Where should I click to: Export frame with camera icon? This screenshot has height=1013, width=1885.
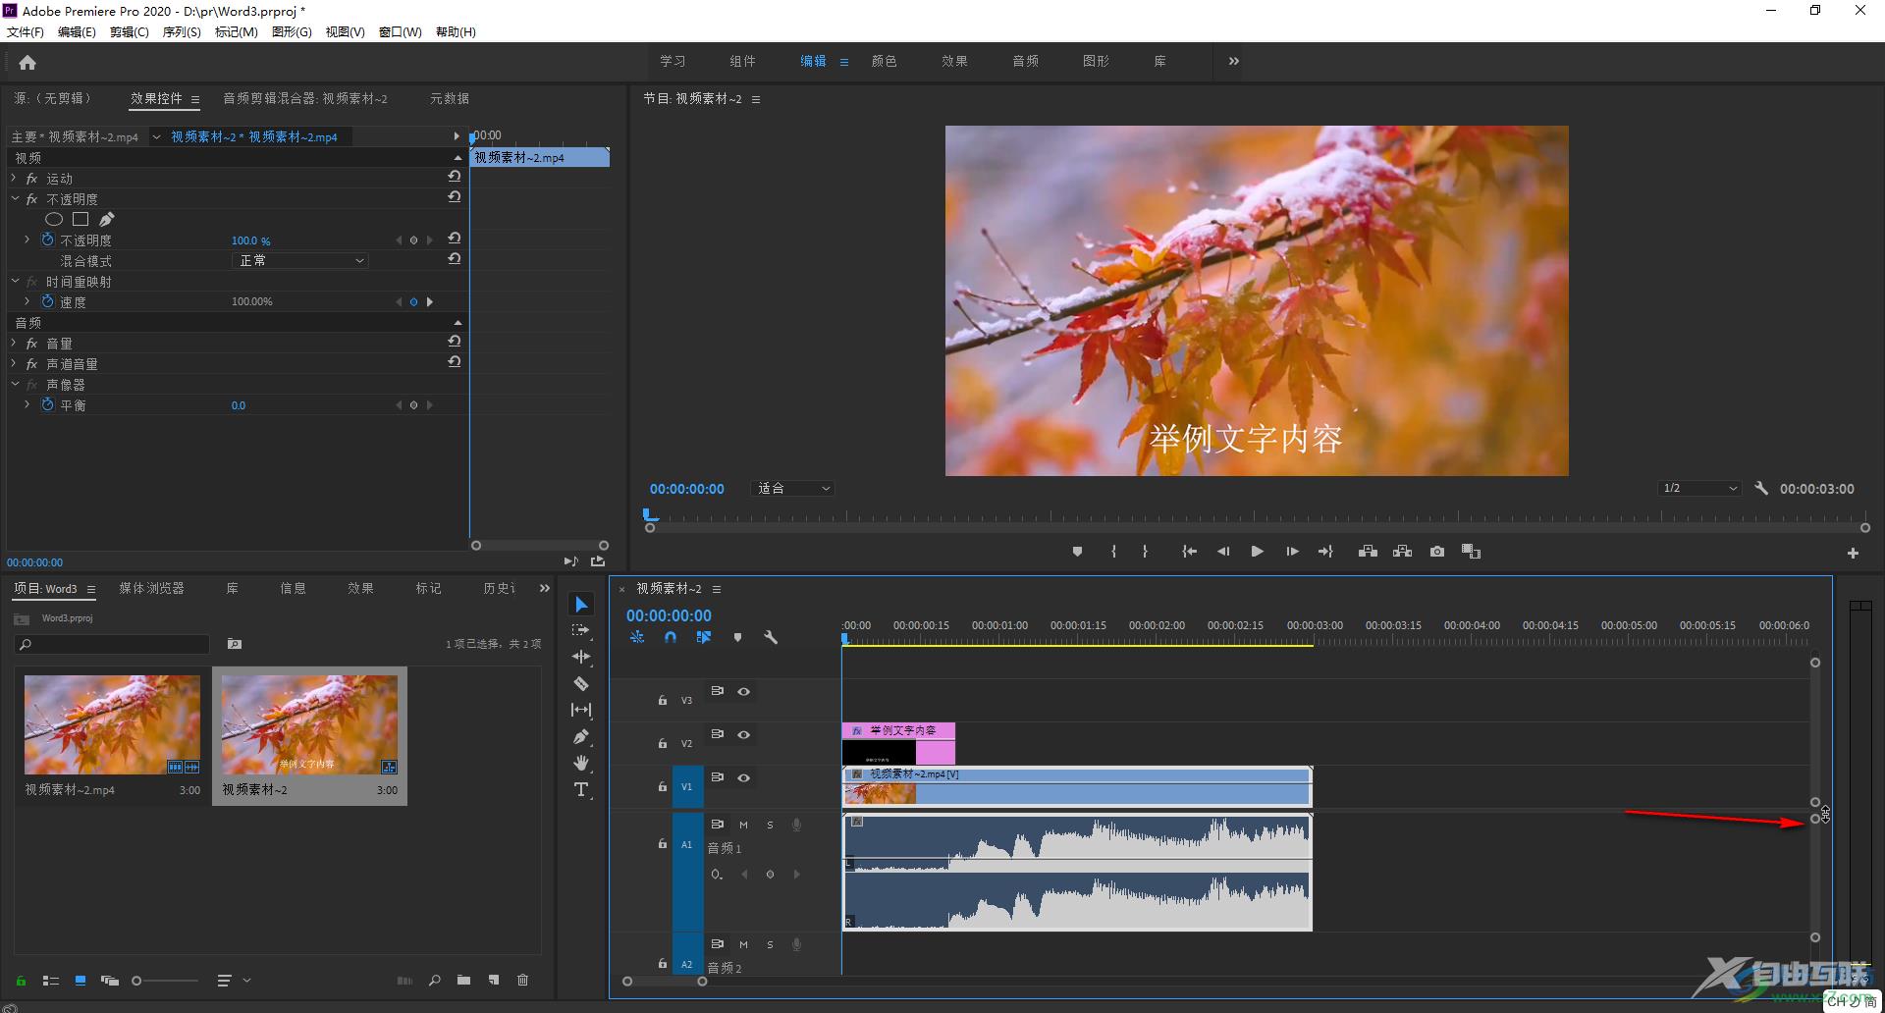pyautogui.click(x=1437, y=552)
